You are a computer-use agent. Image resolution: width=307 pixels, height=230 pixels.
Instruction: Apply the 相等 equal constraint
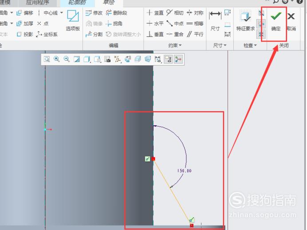click(195, 23)
